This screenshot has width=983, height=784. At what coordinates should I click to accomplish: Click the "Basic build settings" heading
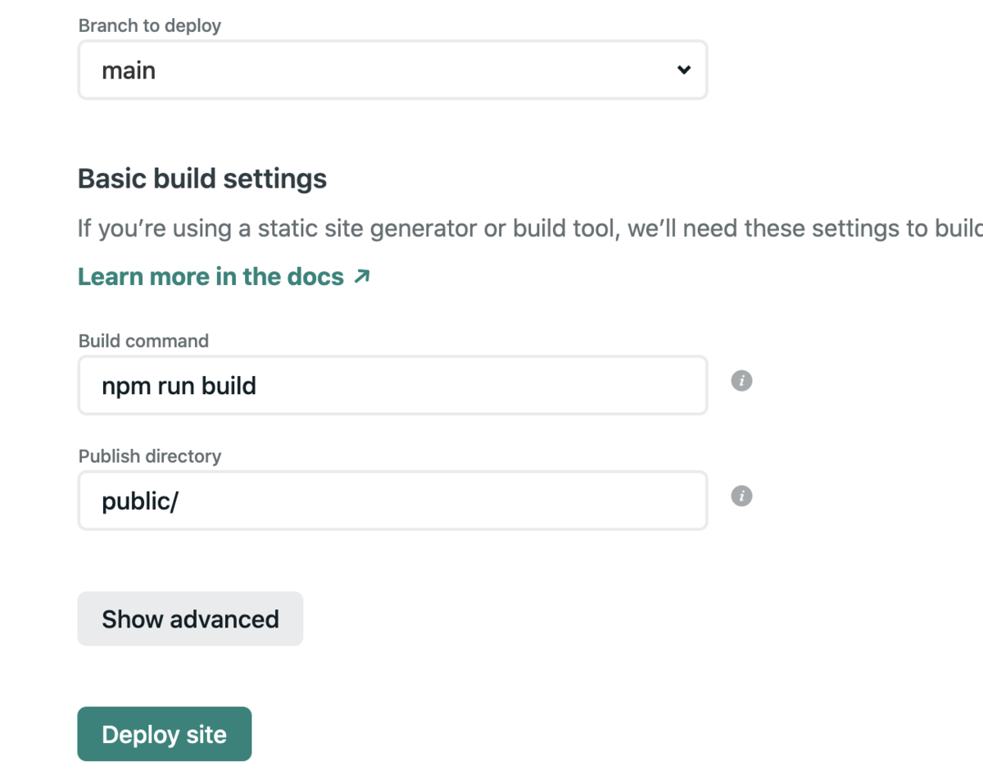click(202, 179)
